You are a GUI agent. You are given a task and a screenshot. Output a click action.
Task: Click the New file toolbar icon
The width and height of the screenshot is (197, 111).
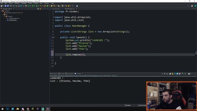[x=2, y=6]
